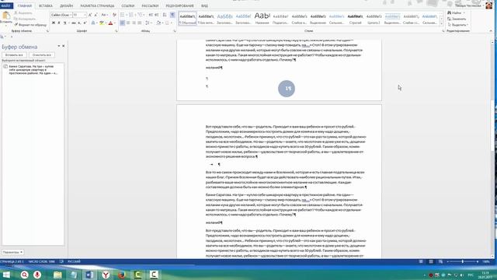The width and height of the screenshot is (497, 280).
Task: Increase paragraph indent
Action: (x=157, y=15)
